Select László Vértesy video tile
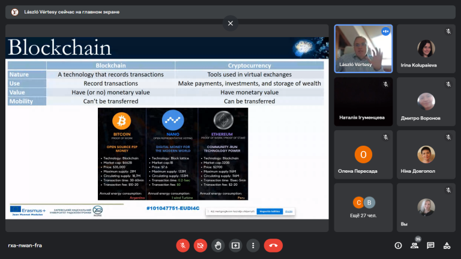Screen dimensions: 461x259 [363, 49]
